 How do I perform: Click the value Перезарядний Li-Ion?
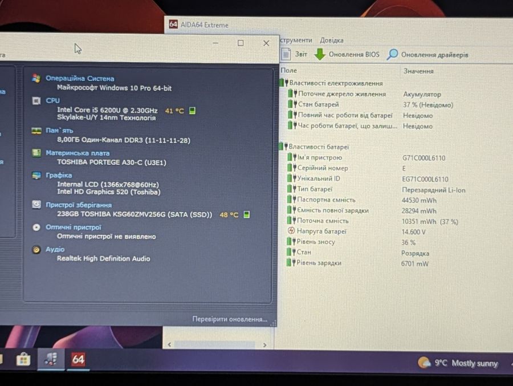(434, 190)
